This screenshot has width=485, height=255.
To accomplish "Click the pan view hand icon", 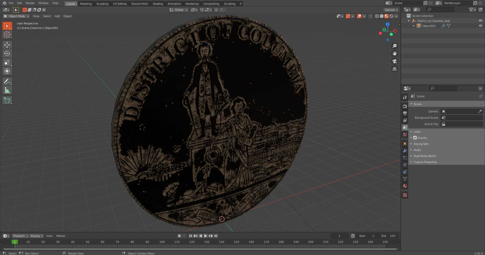I will point(394,53).
